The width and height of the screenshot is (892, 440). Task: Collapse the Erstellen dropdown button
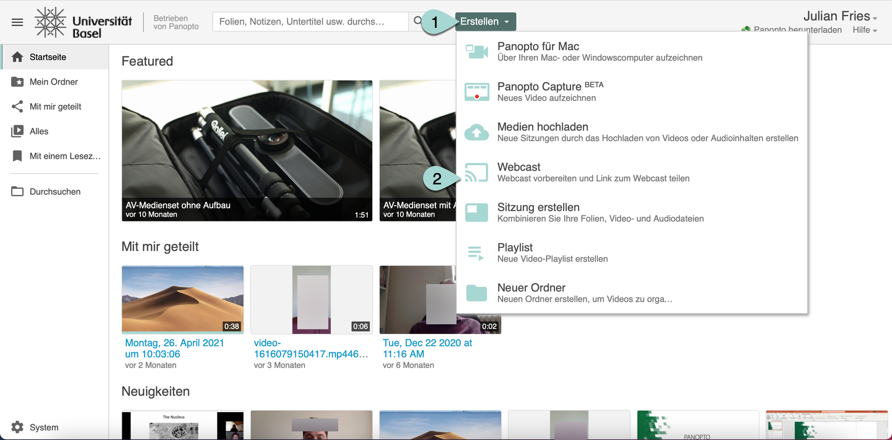[x=485, y=22]
